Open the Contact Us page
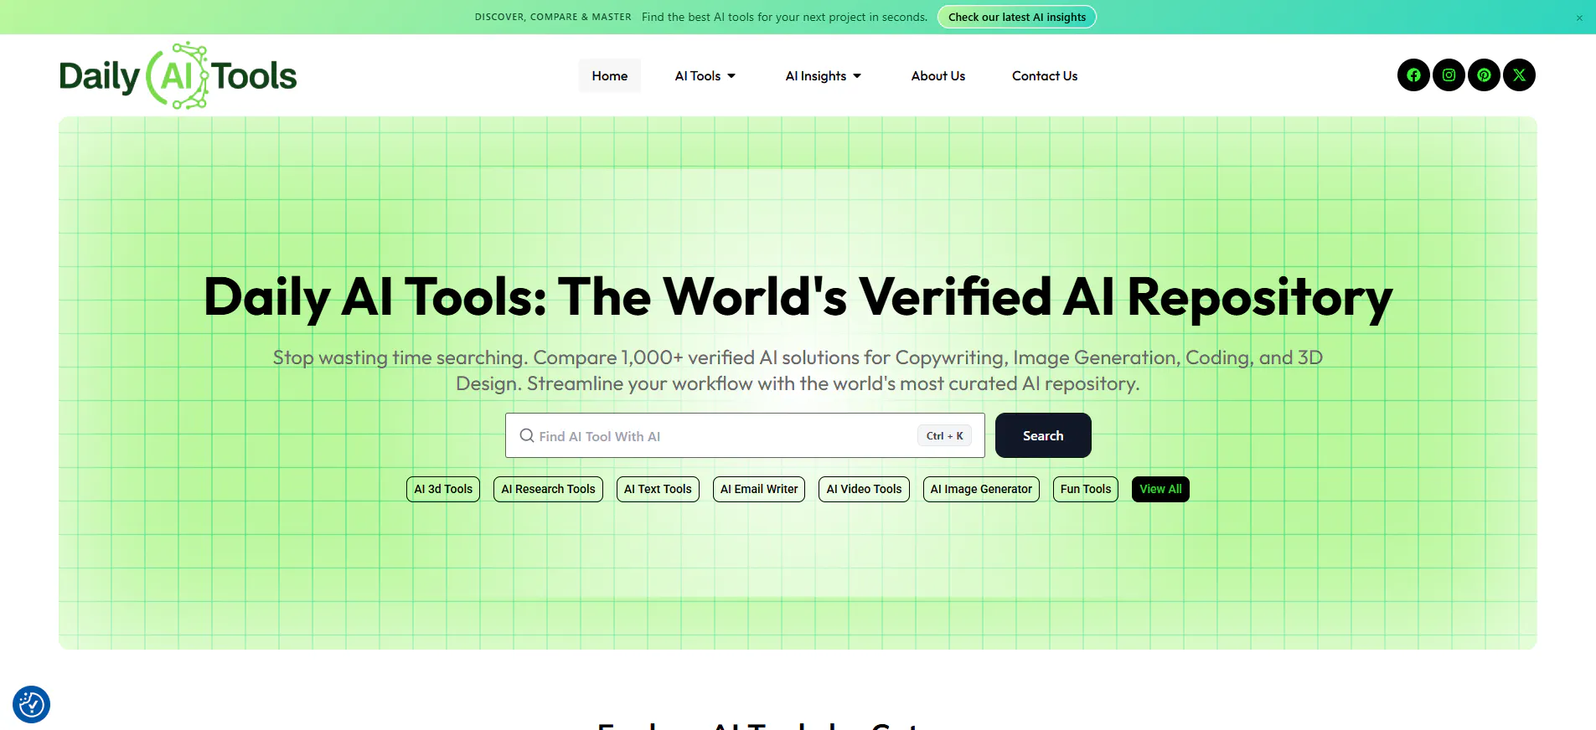This screenshot has width=1596, height=730. coord(1045,75)
